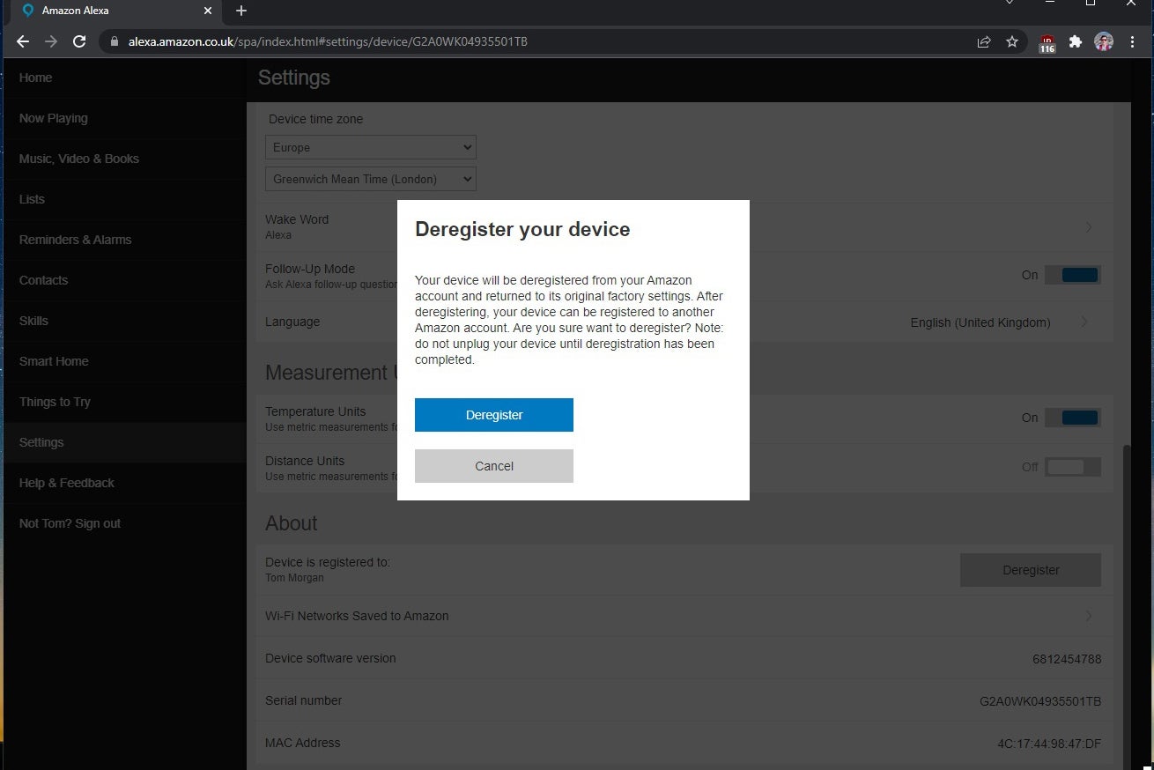Click Not Tom? Sign out link
The height and width of the screenshot is (770, 1154).
pyautogui.click(x=70, y=523)
